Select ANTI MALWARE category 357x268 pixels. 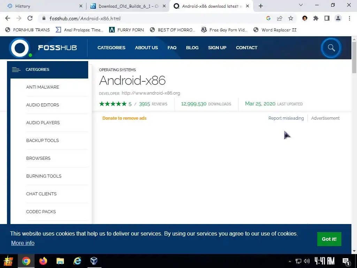coord(43,87)
